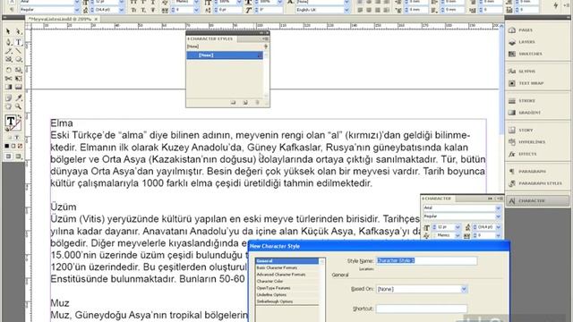Viewport: 573px width, 322px height.
Task: Select the Pencil tool
Action: (8, 51)
